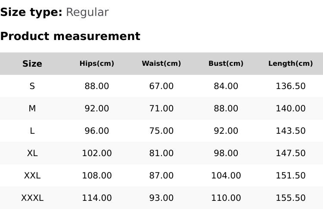Click the Length(cm) column header
This screenshot has height=209, width=323.
pyautogui.click(x=291, y=64)
